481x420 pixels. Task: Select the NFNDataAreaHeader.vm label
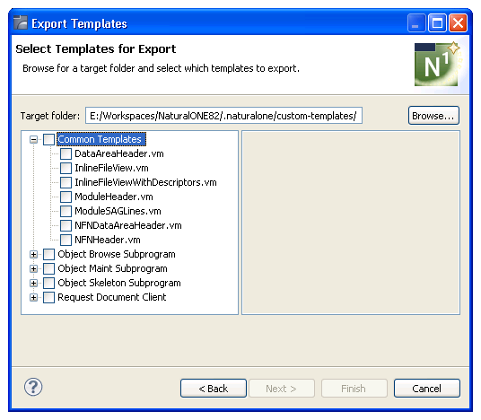128,225
